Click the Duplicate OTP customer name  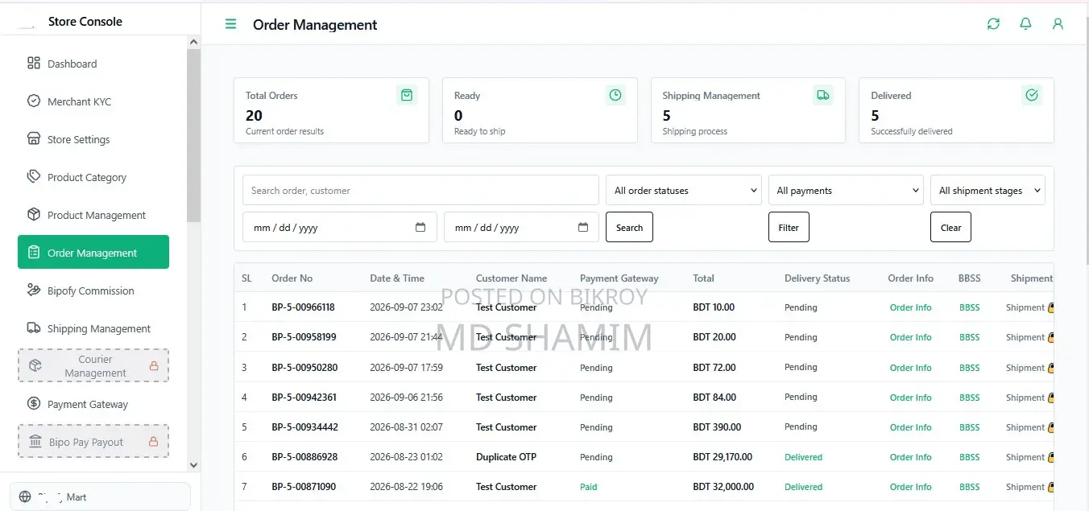click(x=506, y=457)
